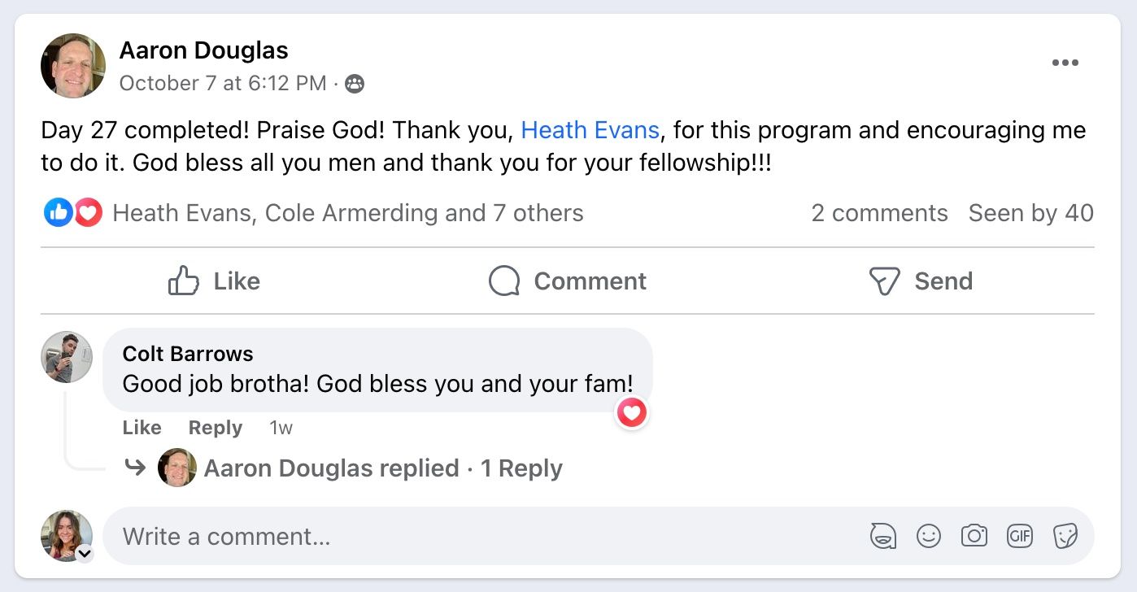Like Colt Barrows' comment

point(142,428)
